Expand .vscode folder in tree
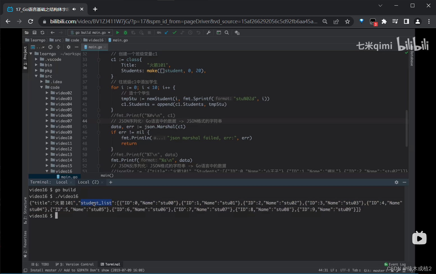The height and width of the screenshot is (274, 436). pos(36,59)
